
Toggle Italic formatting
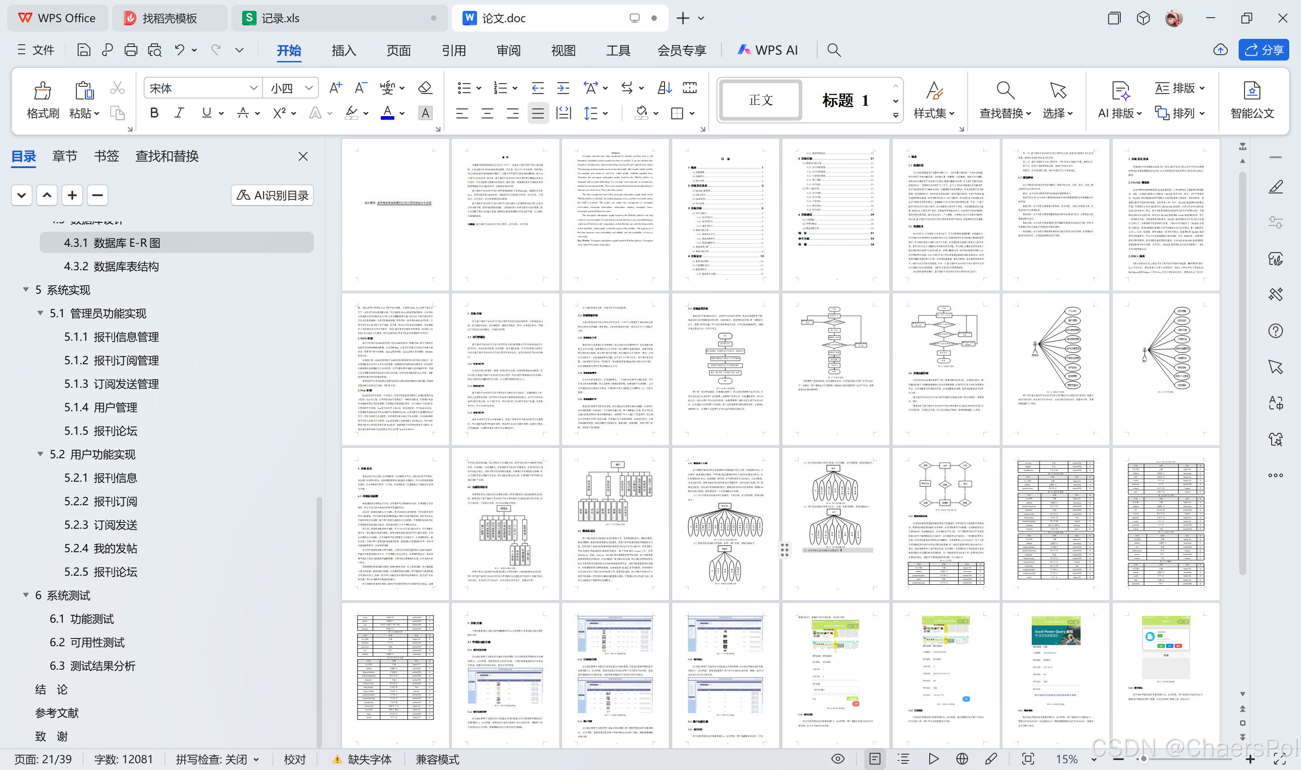179,113
